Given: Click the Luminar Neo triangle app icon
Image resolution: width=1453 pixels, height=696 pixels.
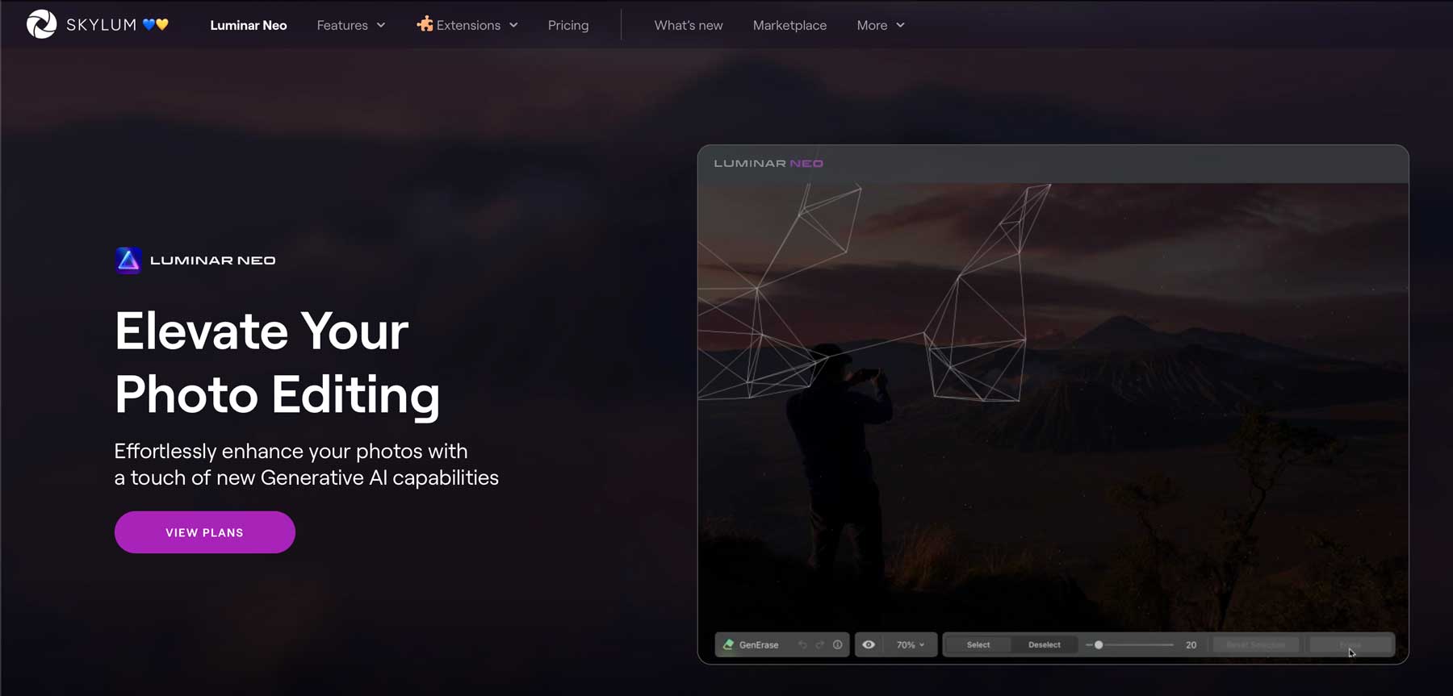Looking at the screenshot, I should point(128,260).
